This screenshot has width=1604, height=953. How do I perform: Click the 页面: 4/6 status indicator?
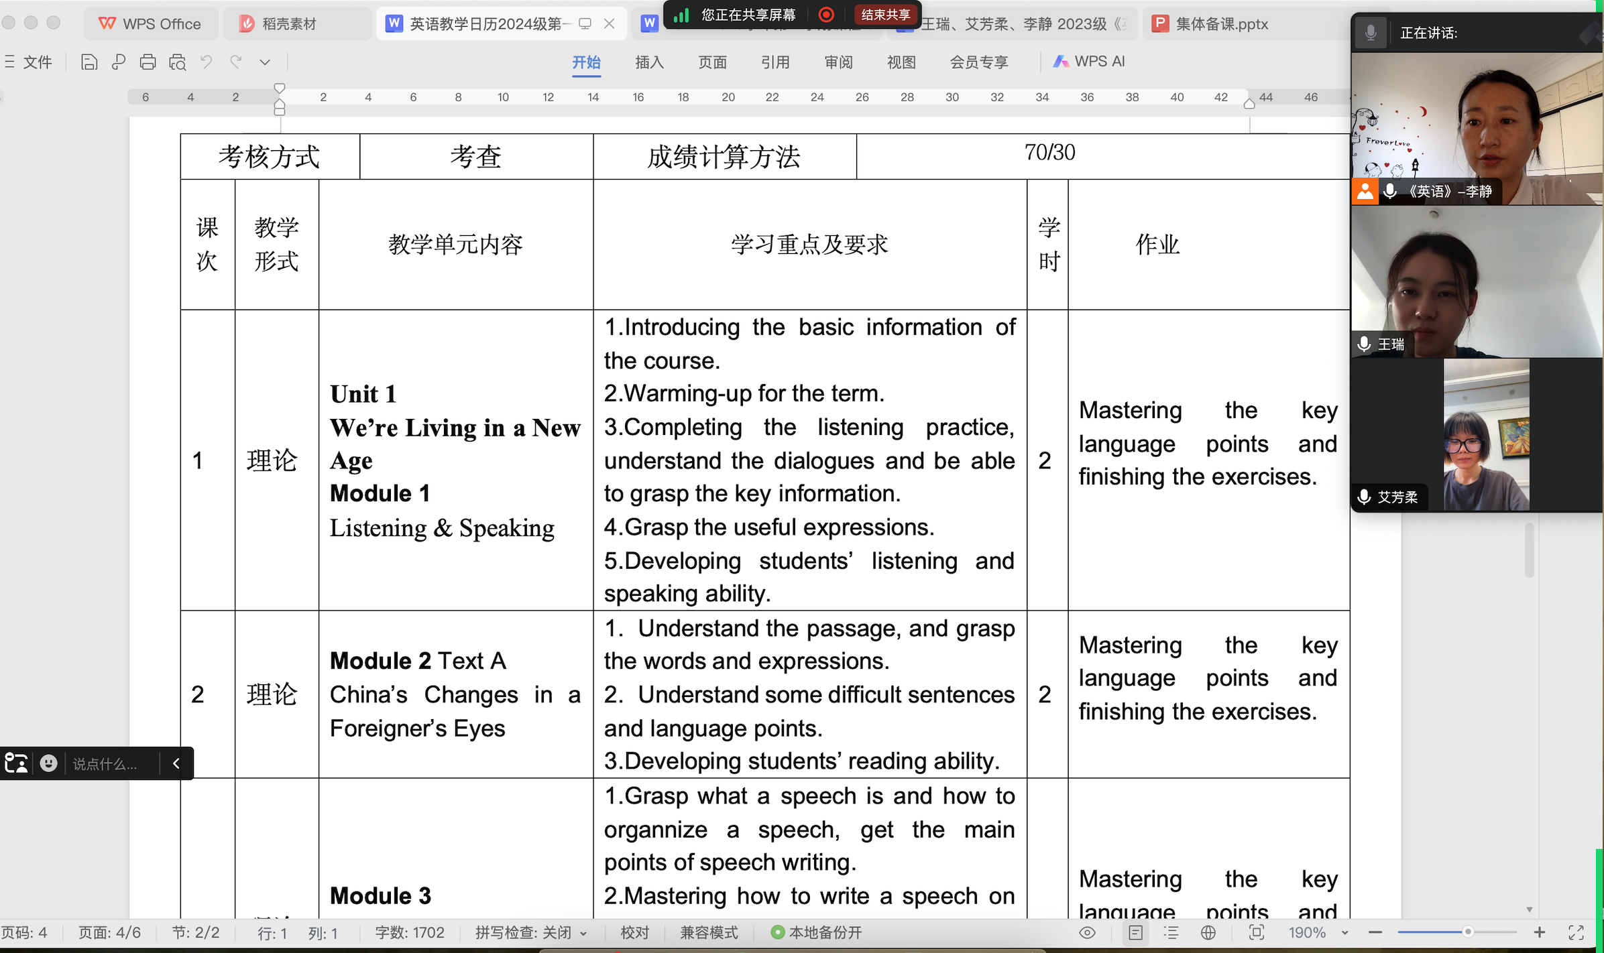coord(109,933)
